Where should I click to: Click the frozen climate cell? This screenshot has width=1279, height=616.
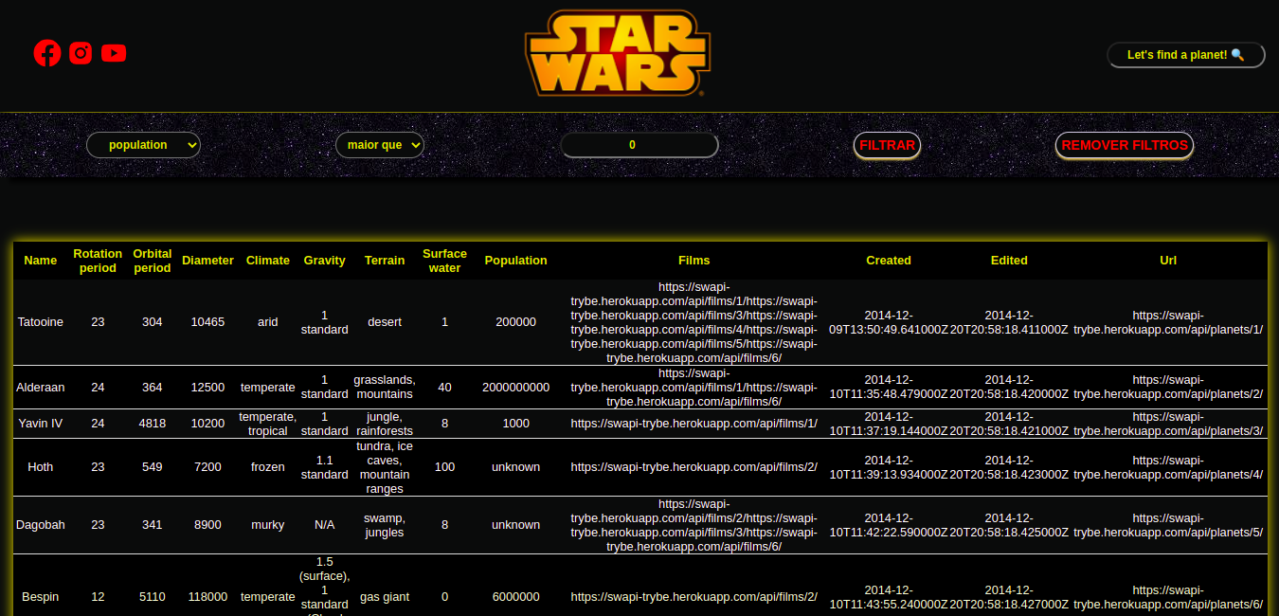coord(268,467)
